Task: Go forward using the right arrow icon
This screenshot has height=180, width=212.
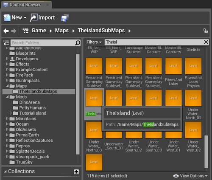Action: [x=14, y=31]
